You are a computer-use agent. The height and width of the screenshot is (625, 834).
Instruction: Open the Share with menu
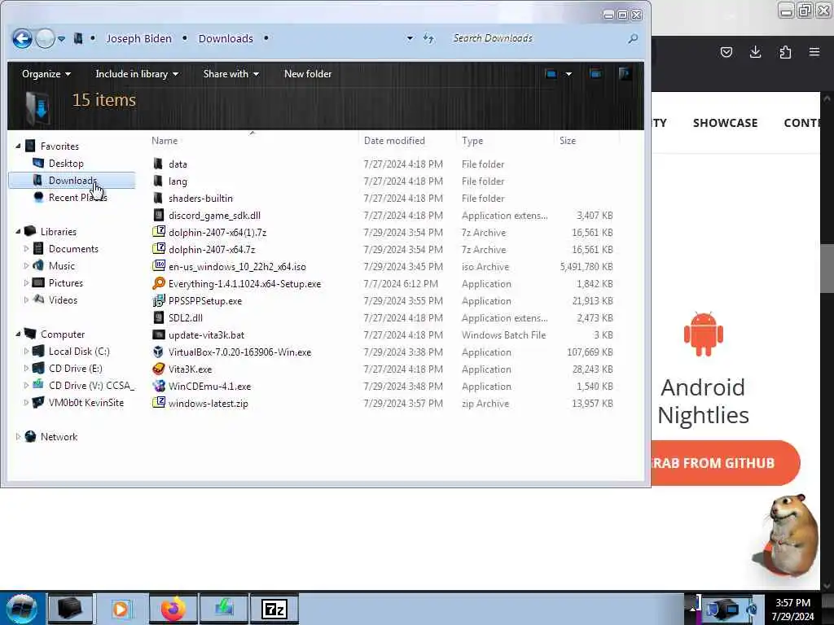point(230,74)
